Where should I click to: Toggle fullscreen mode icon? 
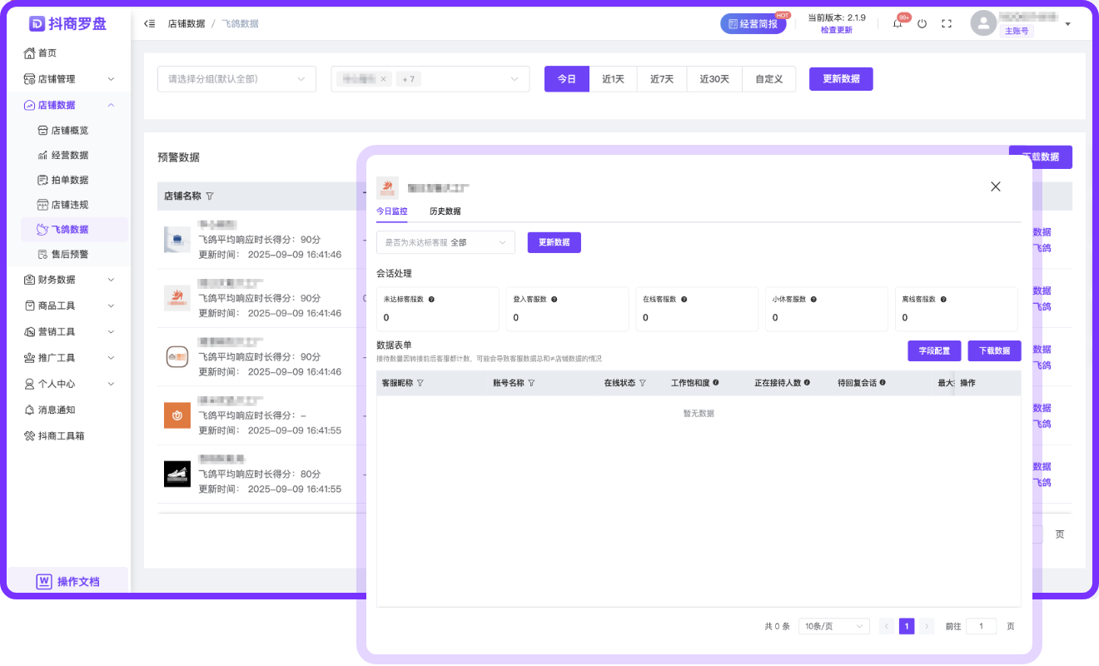click(947, 24)
